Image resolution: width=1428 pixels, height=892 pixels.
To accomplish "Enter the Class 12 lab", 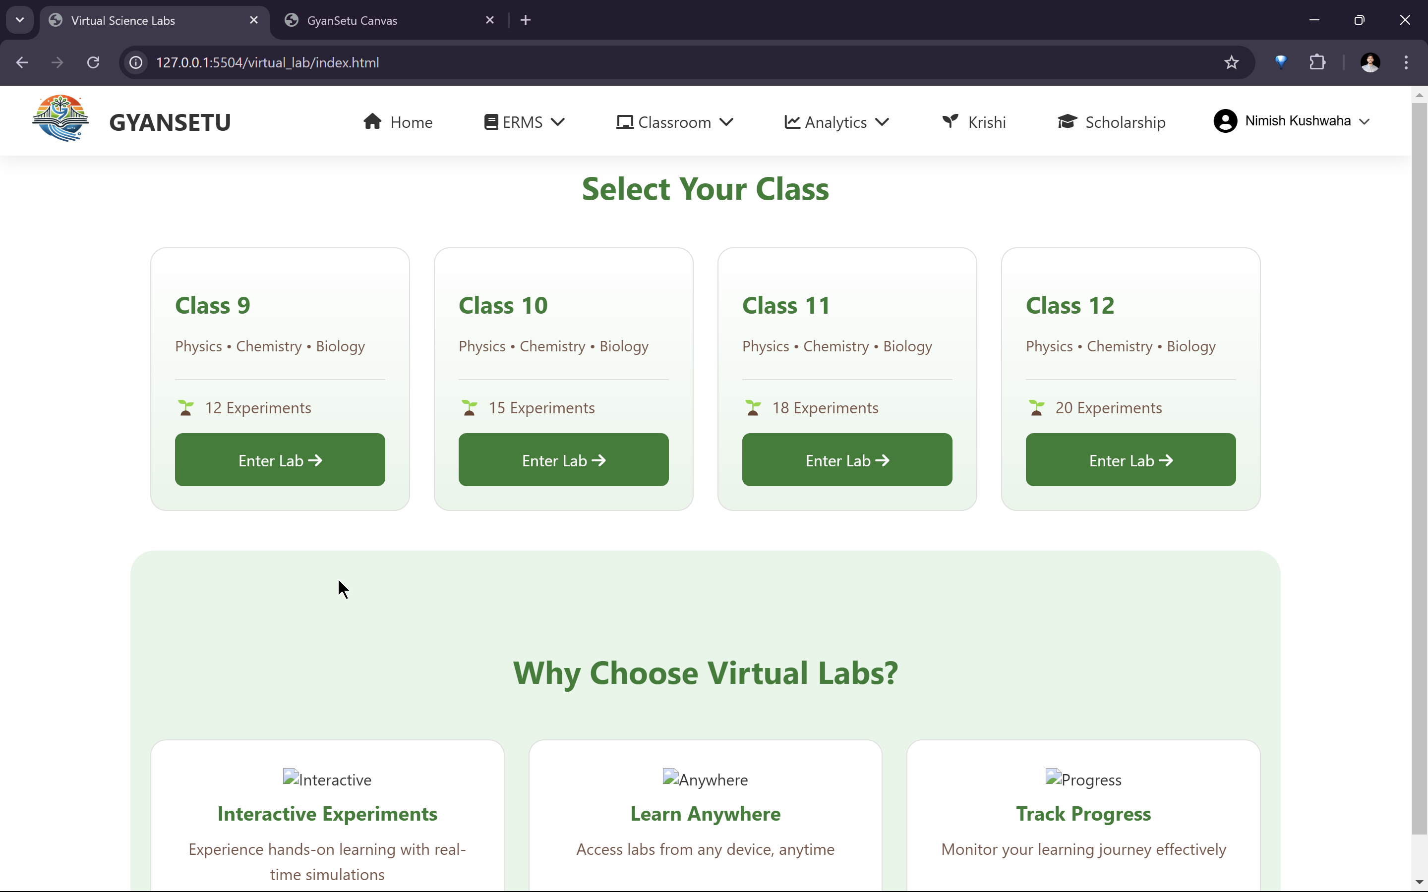I will (1130, 460).
